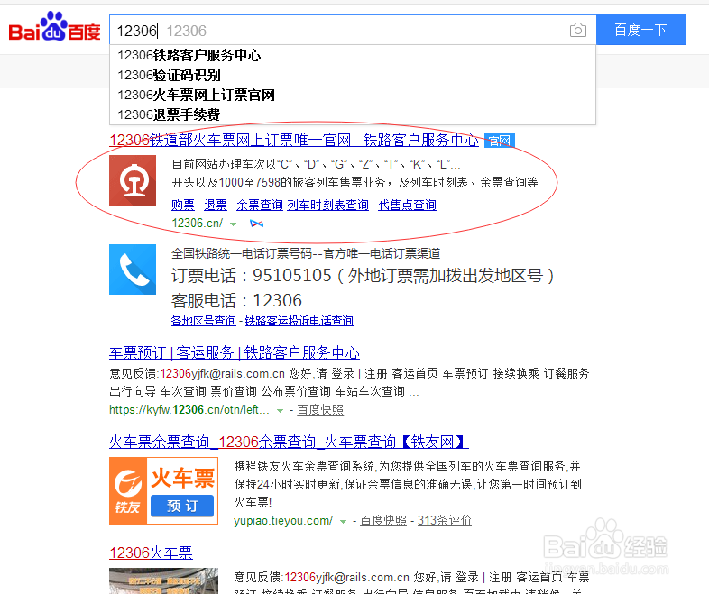Click the 退票 sublink
This screenshot has height=594, width=709.
[x=216, y=206]
